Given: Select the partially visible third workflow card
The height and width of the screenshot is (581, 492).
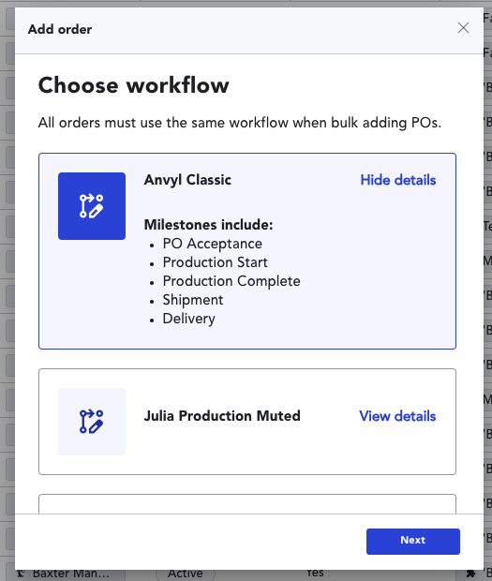Looking at the screenshot, I should [247, 503].
